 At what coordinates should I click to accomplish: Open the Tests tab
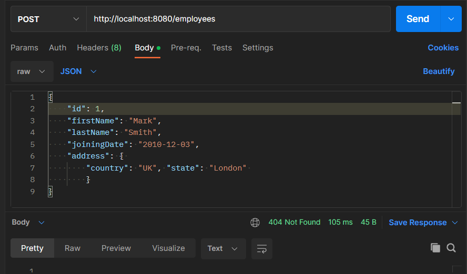[222, 48]
